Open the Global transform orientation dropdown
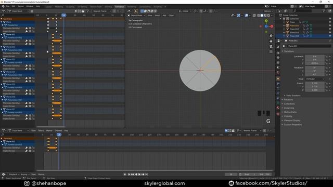The width and height of the screenshot is (333, 187). coord(185,11)
